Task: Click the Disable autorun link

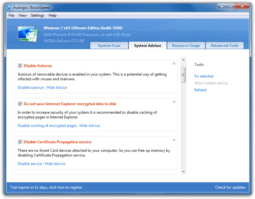Action: click(x=31, y=88)
